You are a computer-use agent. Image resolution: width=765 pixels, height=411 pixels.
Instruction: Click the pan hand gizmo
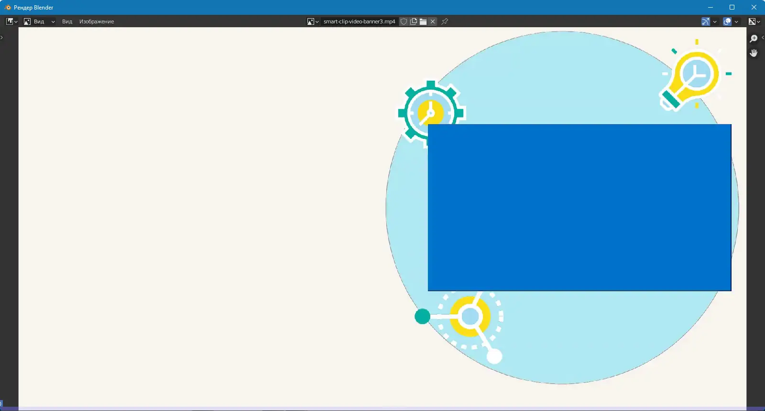point(754,53)
